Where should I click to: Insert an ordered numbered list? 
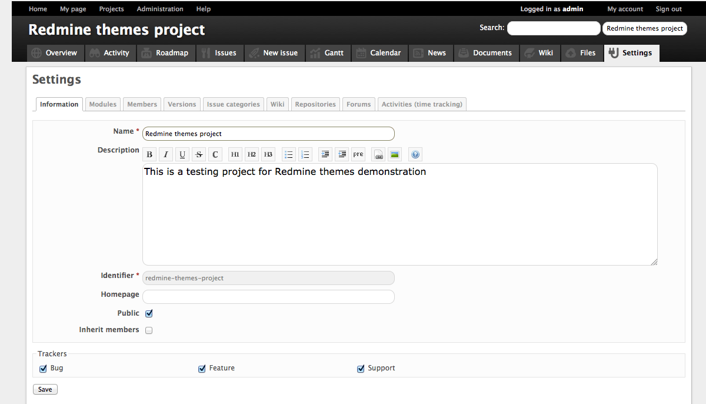click(305, 154)
